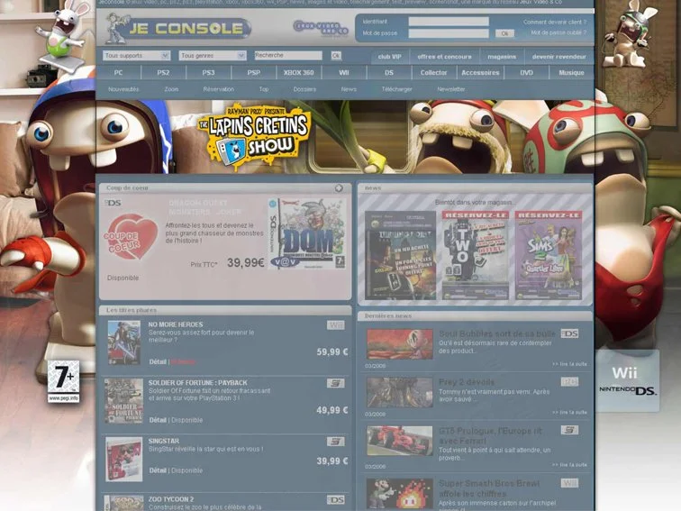Screen dimensions: 681x511
Task: Open the Dossiers submenu link
Action: [x=304, y=89]
